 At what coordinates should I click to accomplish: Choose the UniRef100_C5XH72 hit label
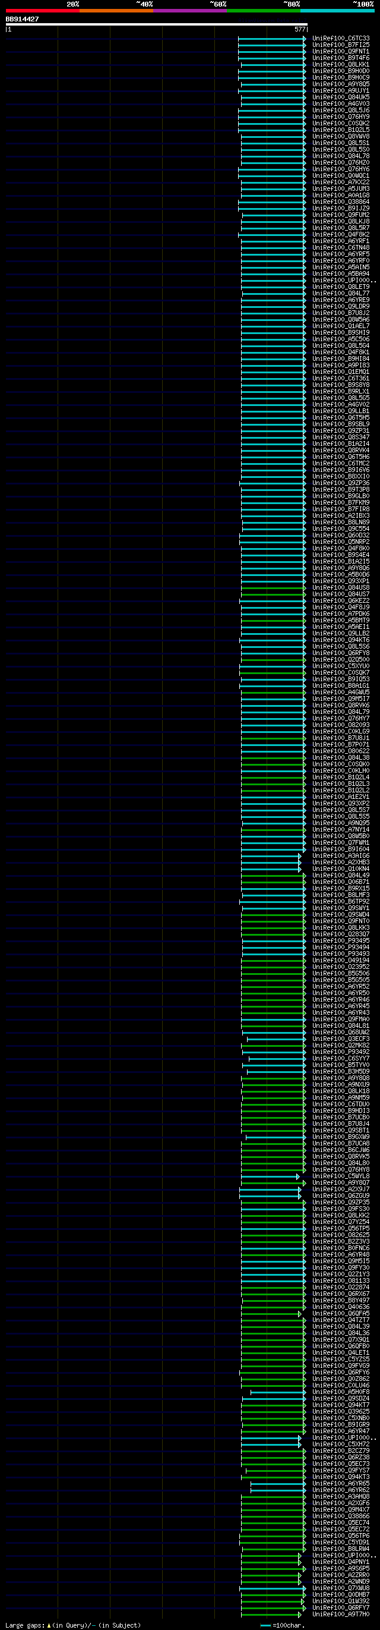tap(341, 1445)
